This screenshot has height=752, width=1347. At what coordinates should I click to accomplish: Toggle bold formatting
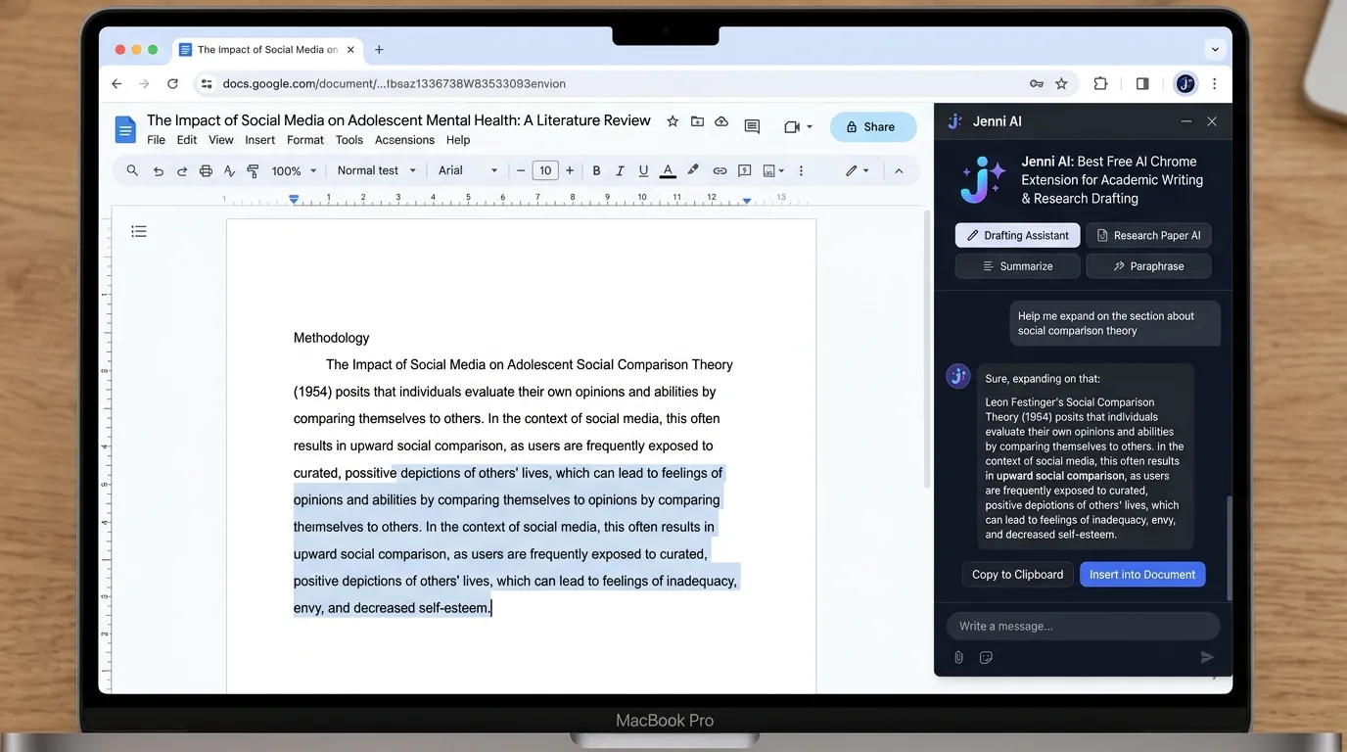point(596,170)
